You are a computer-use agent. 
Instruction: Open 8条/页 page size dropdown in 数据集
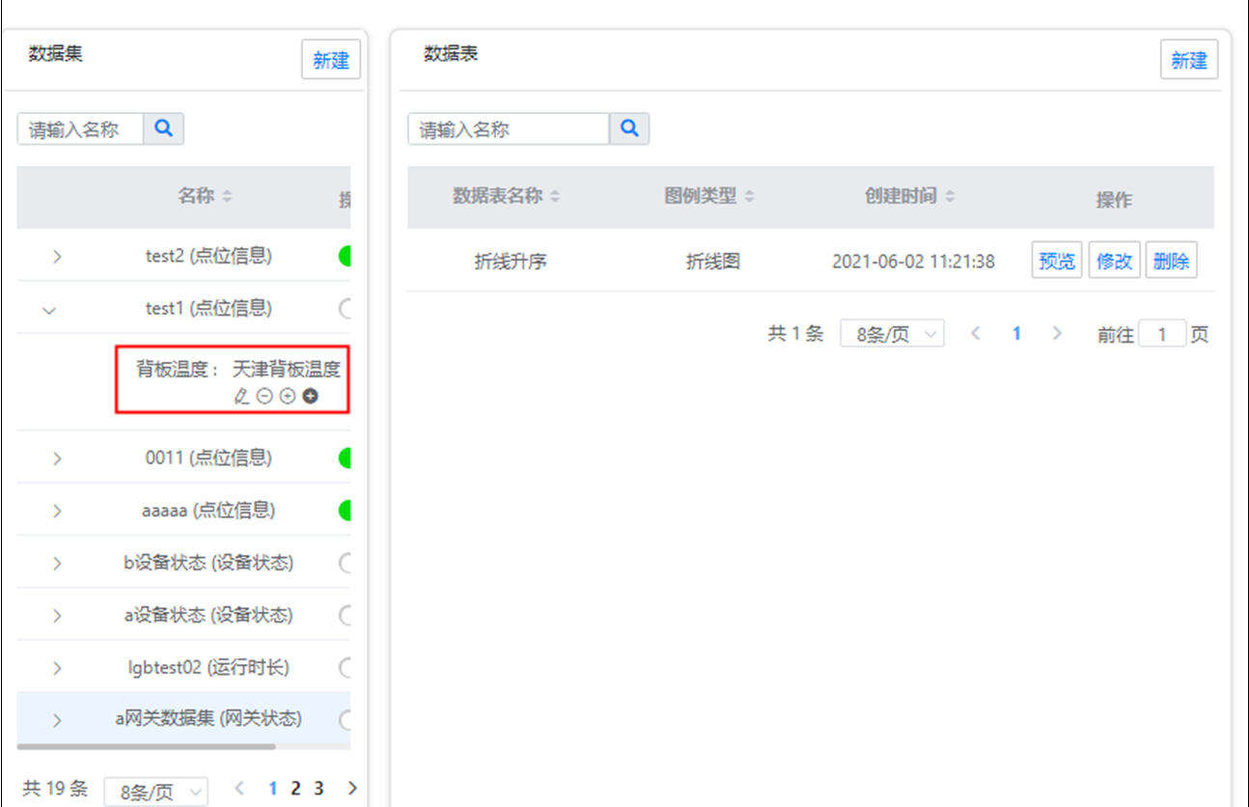(155, 792)
